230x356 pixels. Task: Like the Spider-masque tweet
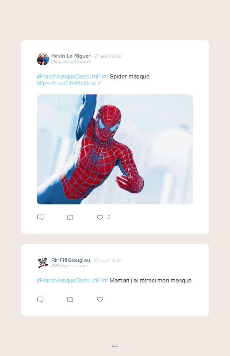(100, 218)
